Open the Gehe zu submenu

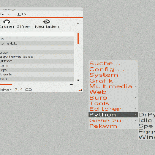[113, 121]
